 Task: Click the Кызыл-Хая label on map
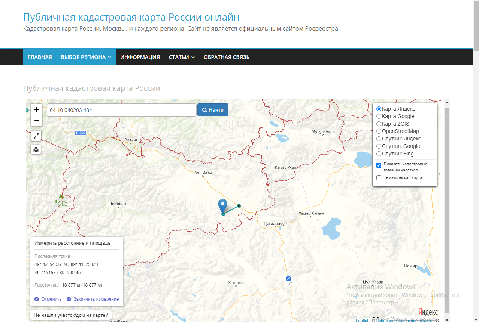tap(285, 167)
